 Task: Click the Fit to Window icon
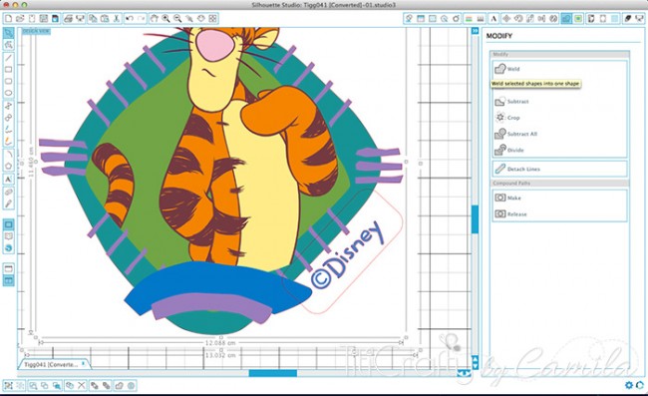(212, 19)
